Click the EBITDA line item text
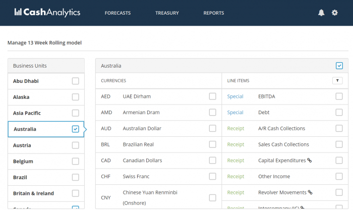 267,96
